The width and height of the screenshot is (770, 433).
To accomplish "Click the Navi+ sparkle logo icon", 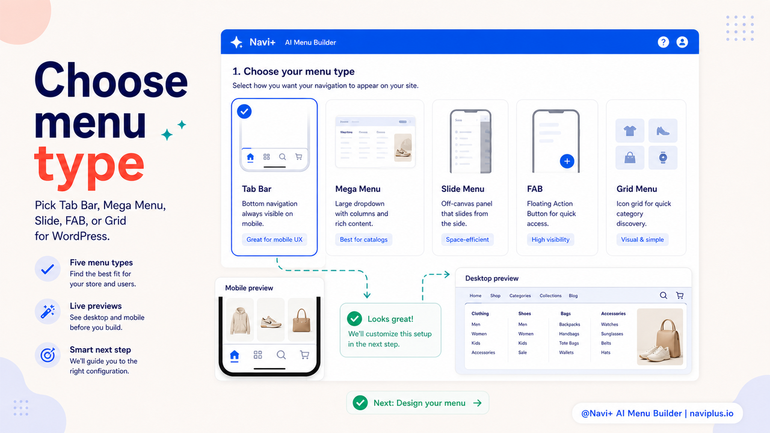I will point(237,42).
